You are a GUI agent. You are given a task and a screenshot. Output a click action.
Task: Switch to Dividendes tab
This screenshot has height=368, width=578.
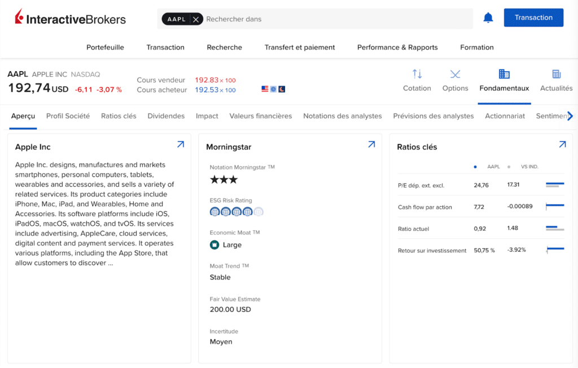tap(166, 116)
